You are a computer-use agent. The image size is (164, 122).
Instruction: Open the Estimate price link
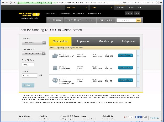[78, 14]
